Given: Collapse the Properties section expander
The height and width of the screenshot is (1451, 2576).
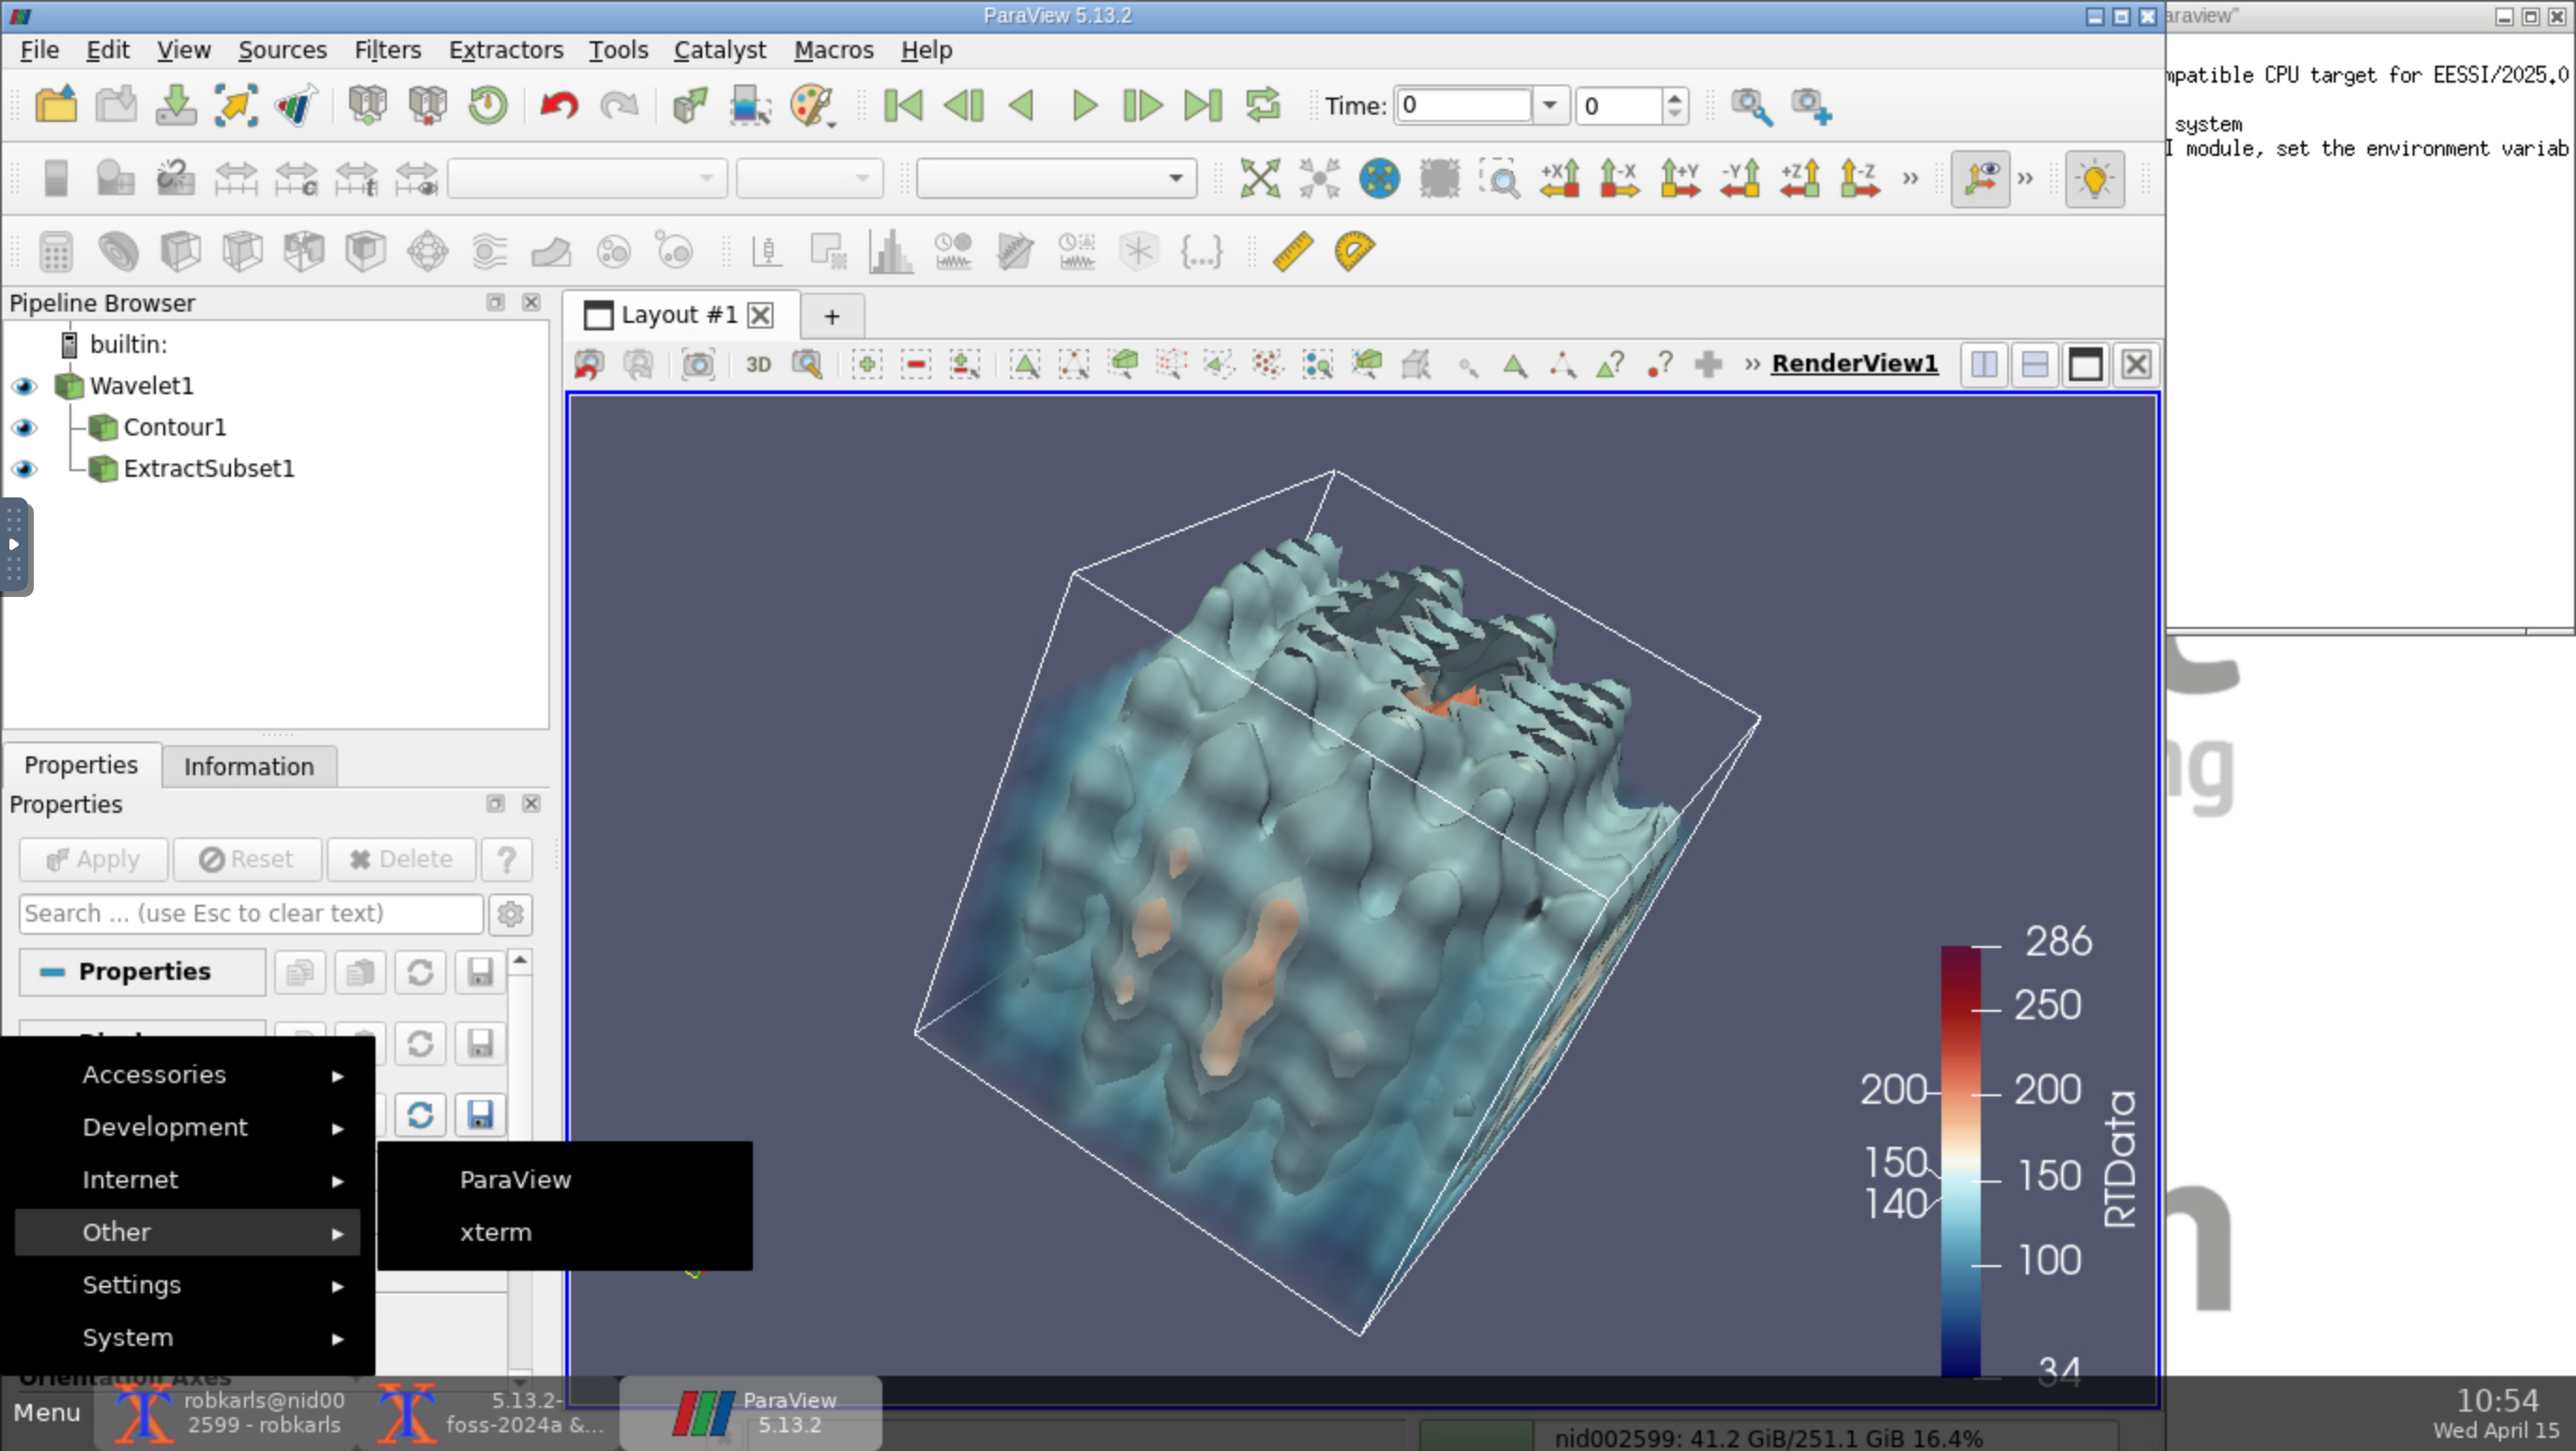Looking at the screenshot, I should pos(52,972).
